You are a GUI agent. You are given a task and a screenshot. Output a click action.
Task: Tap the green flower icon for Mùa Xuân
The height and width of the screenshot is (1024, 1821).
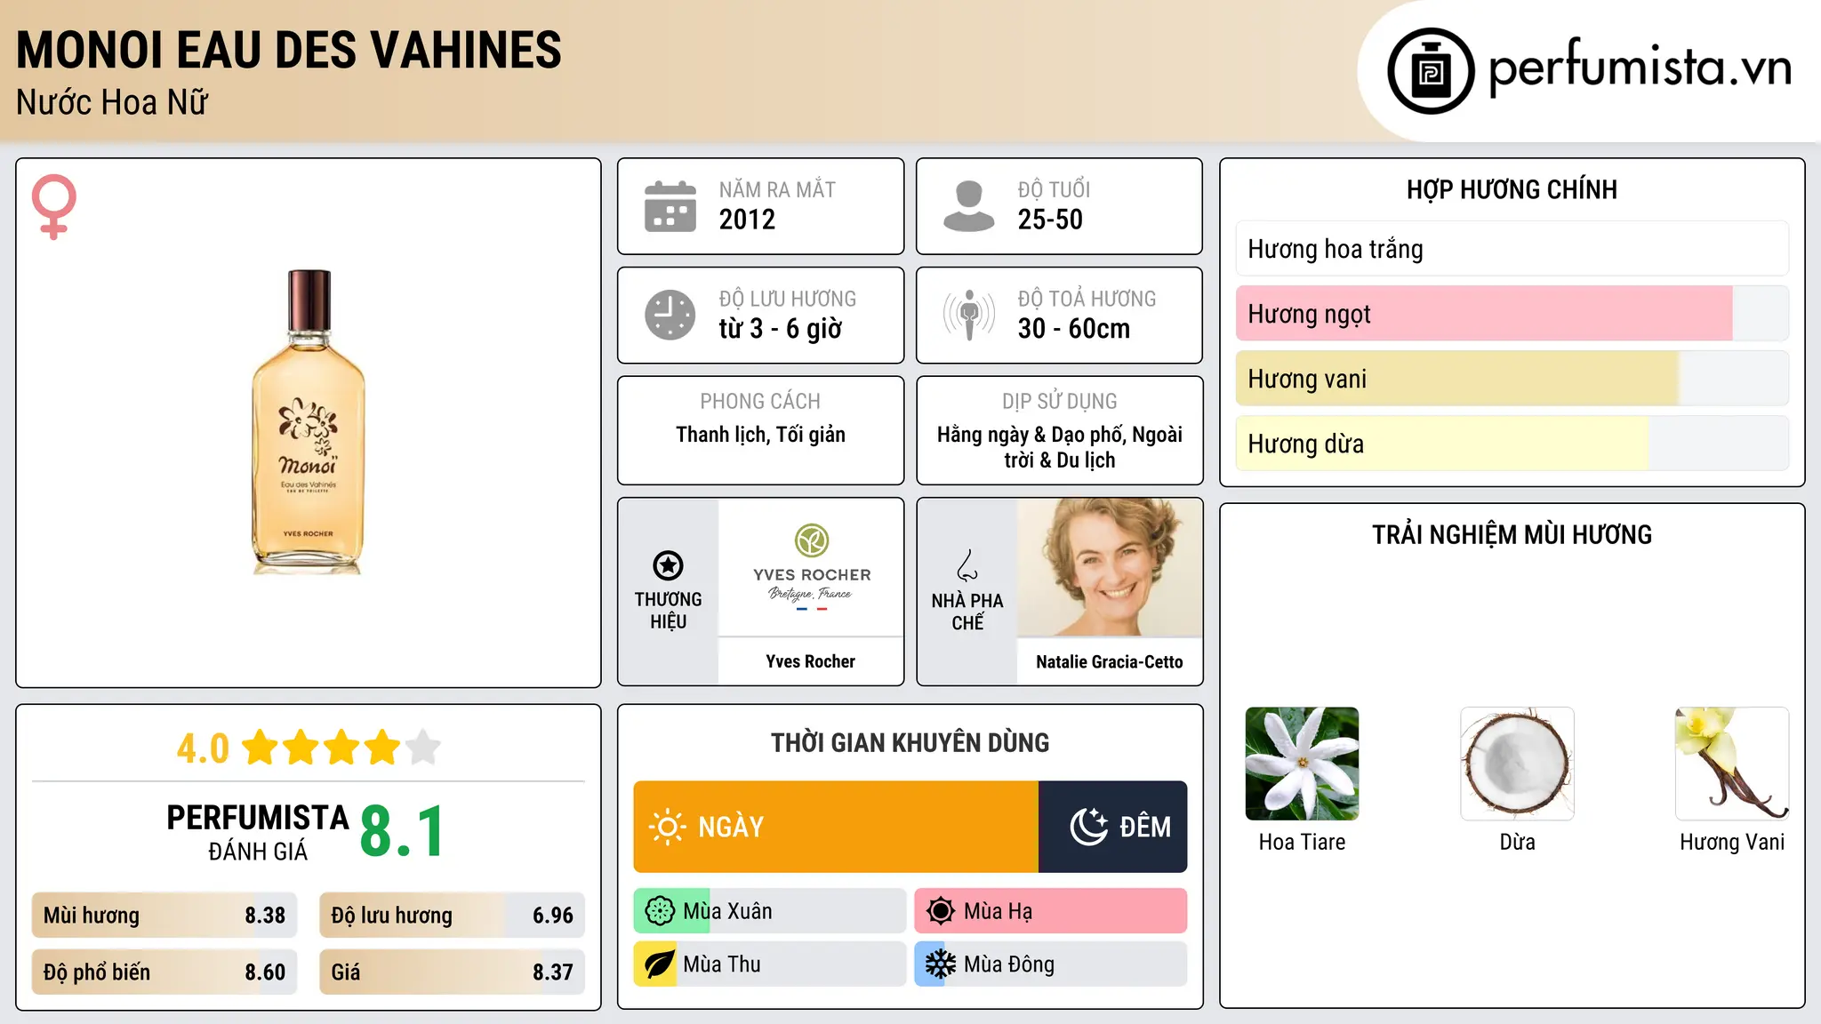coord(660,911)
